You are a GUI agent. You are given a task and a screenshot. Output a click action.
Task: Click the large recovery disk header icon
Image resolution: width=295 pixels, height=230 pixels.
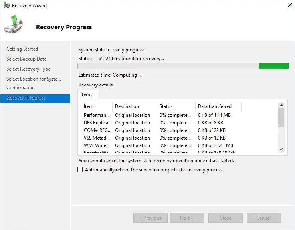13,25
